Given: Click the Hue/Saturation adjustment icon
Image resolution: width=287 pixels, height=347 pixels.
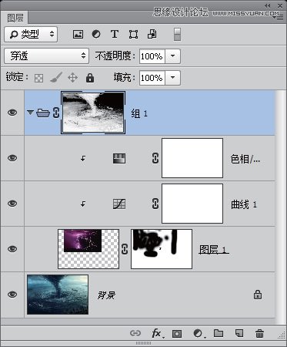Looking at the screenshot, I should 119,158.
